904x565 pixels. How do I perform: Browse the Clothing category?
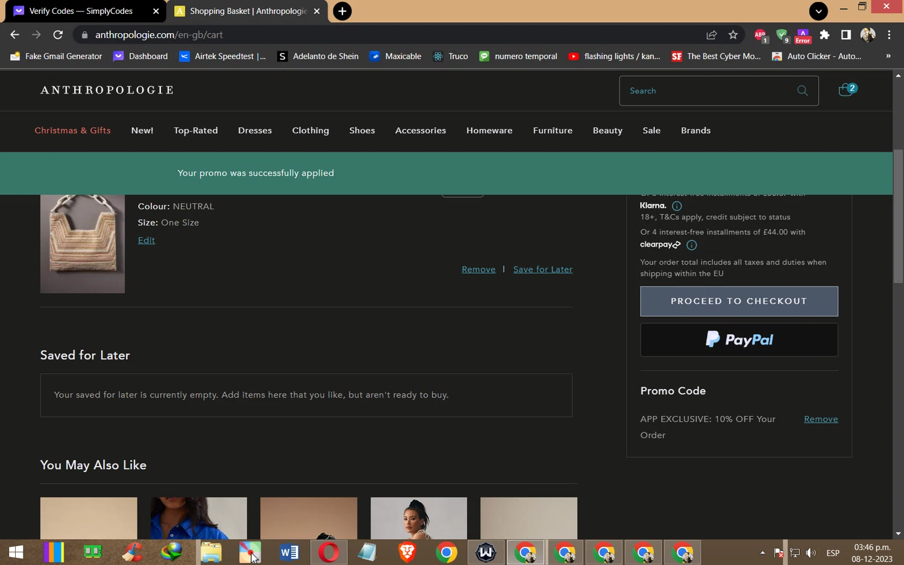pyautogui.click(x=310, y=131)
